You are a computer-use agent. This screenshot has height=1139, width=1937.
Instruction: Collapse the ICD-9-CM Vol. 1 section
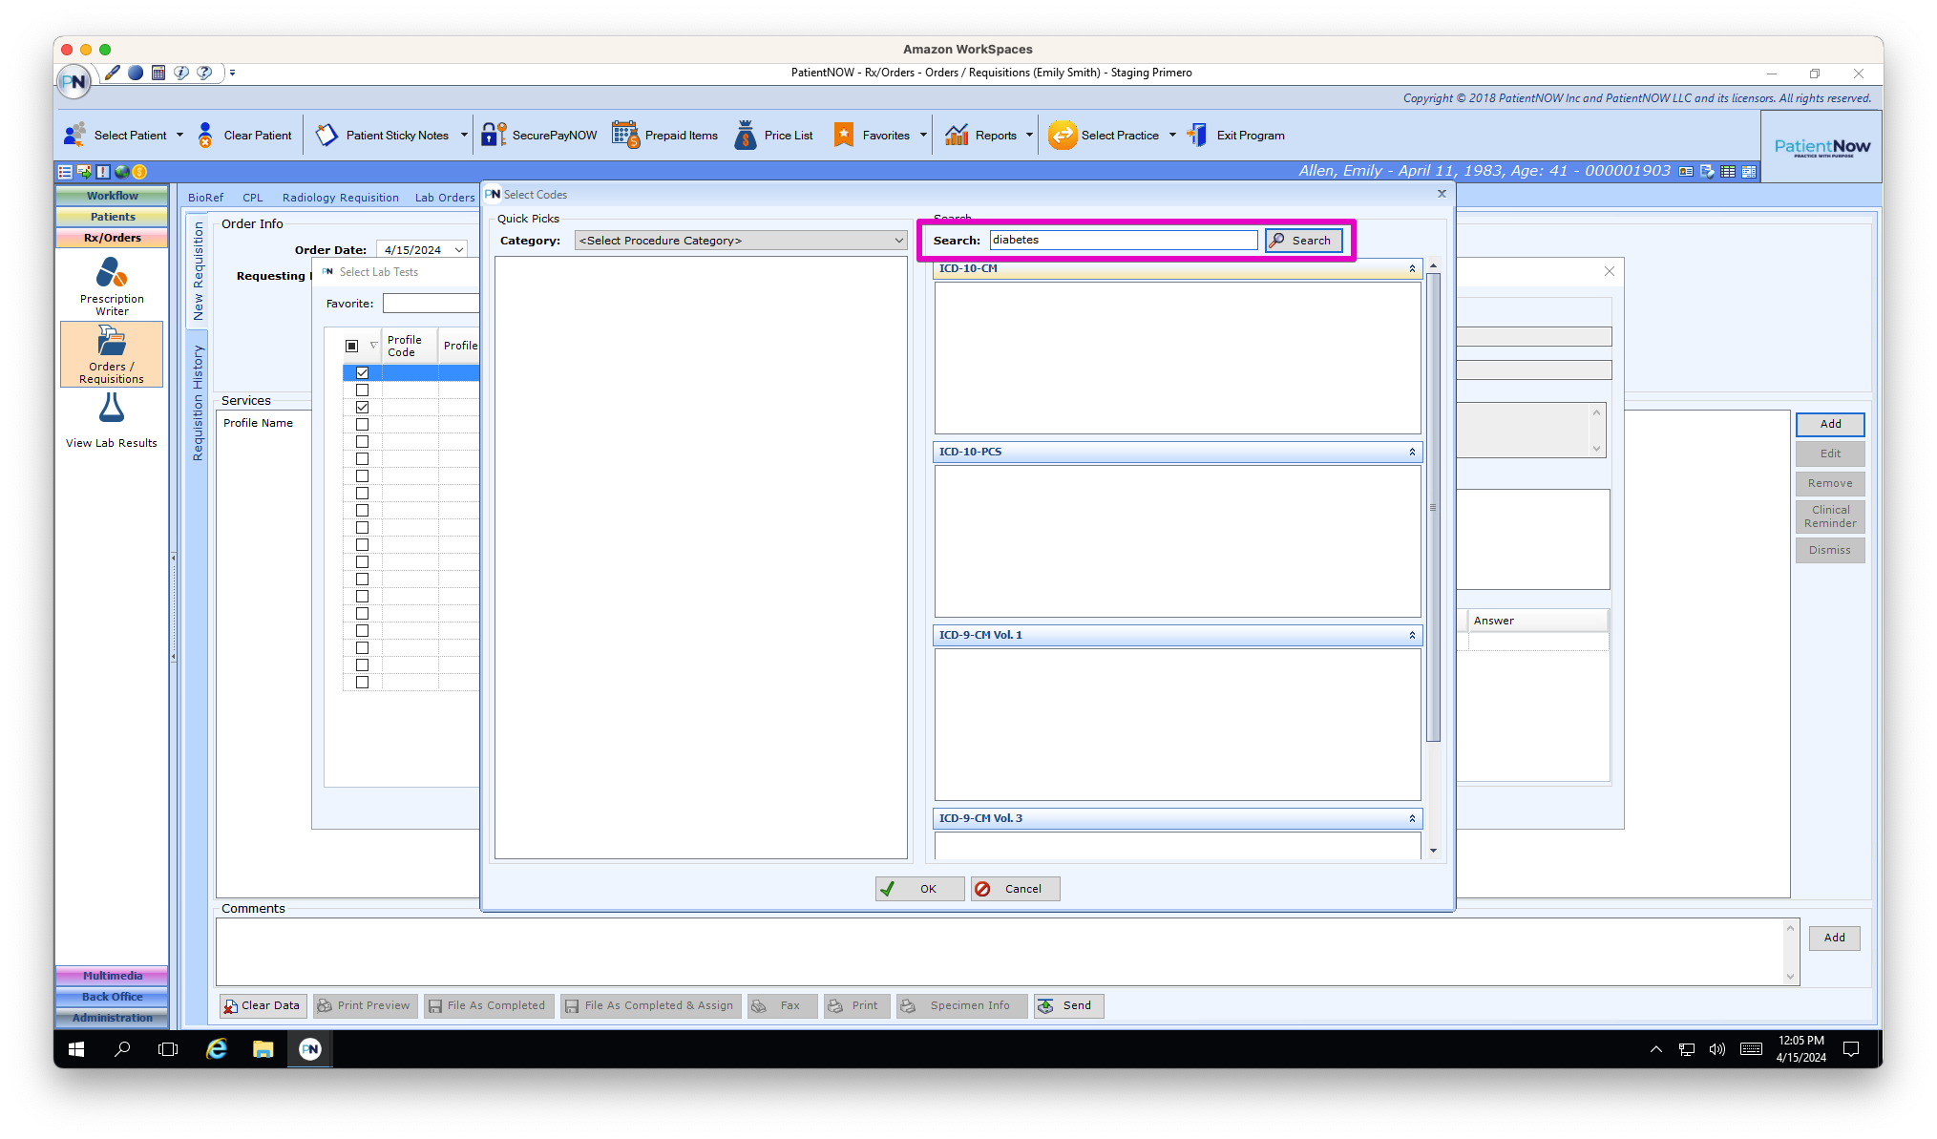coord(1412,636)
